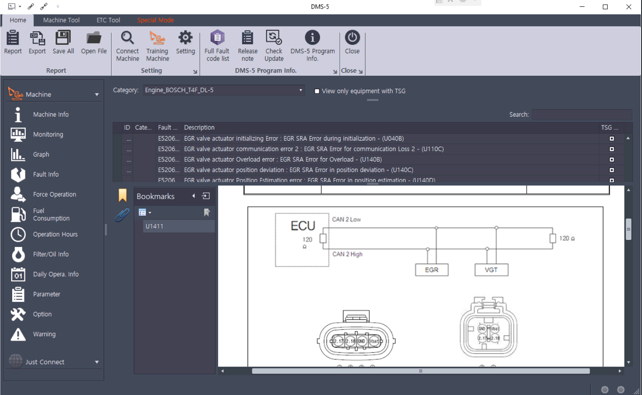Open Force Operation in sidebar
Screen dimensions: 642x395
pyautogui.click(x=54, y=194)
